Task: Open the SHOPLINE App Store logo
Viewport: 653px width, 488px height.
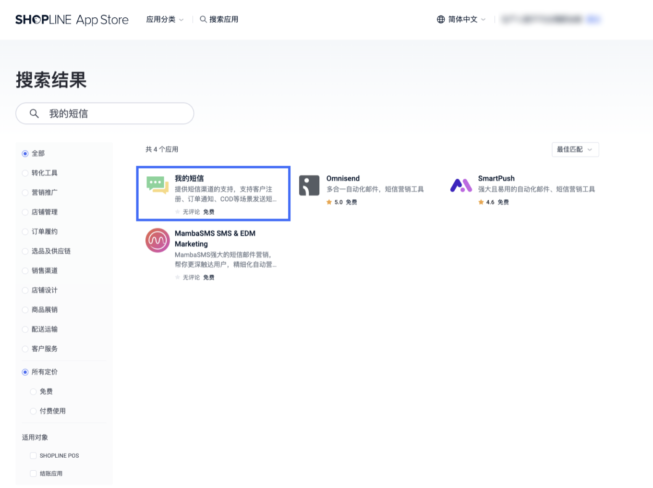Action: click(72, 20)
